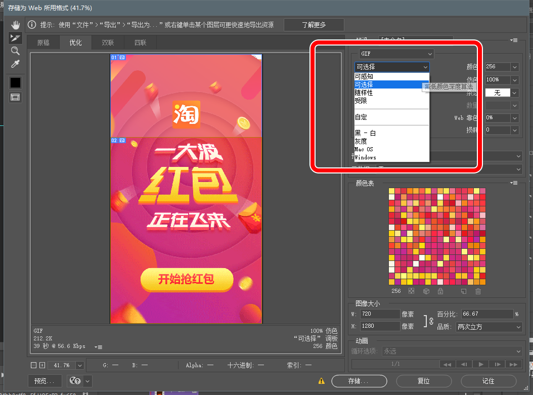Click the 百分比 66.67 field
Viewport: 533px width, 395px height.
(x=487, y=314)
